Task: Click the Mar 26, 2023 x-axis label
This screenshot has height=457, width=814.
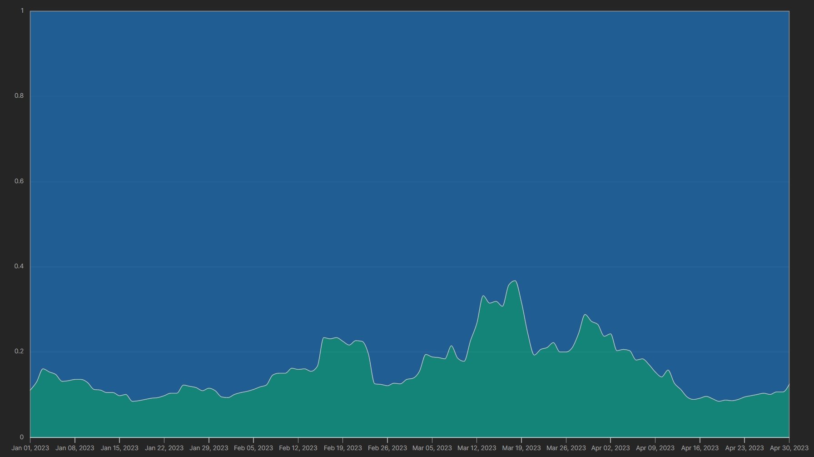Action: (x=566, y=448)
